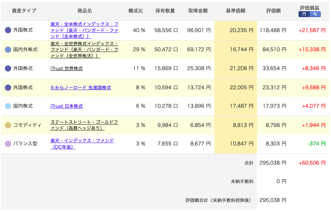This screenshot has height=211, width=331.
Task: Click 評価額 column header
Action: [x=274, y=11]
